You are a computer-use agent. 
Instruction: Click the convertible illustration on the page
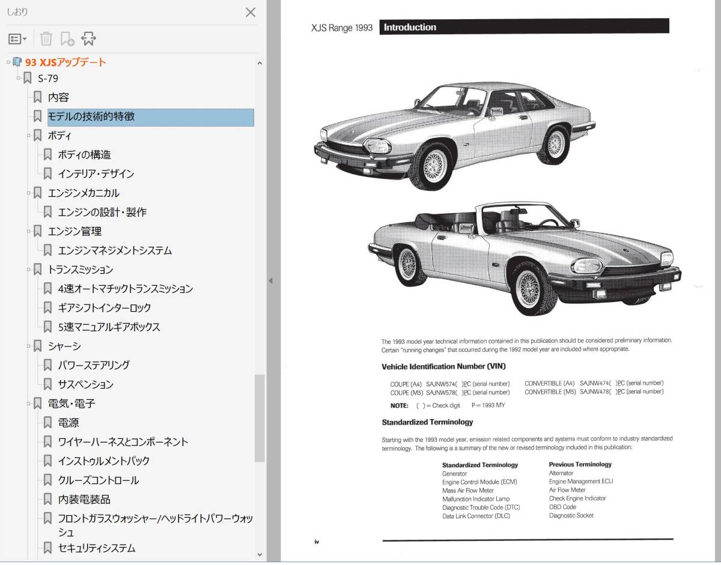[524, 259]
